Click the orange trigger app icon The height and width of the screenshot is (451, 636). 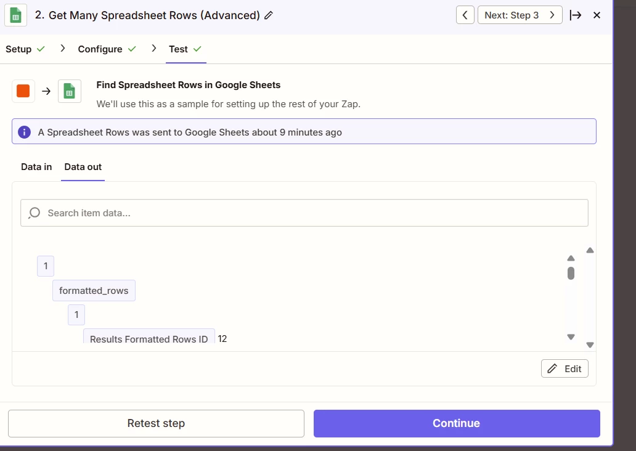[23, 91]
